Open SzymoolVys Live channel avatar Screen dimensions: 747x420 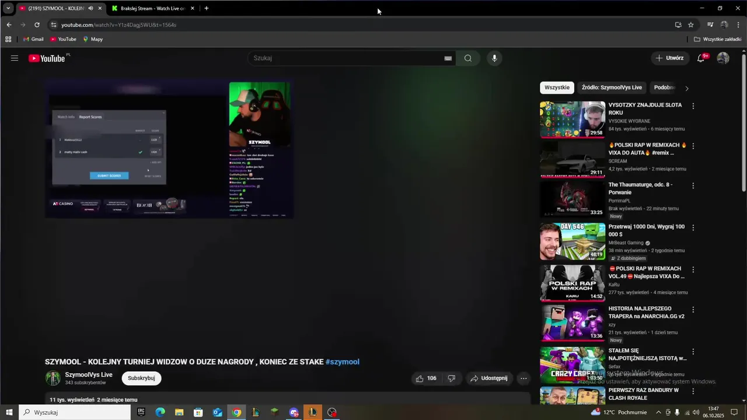(x=53, y=379)
